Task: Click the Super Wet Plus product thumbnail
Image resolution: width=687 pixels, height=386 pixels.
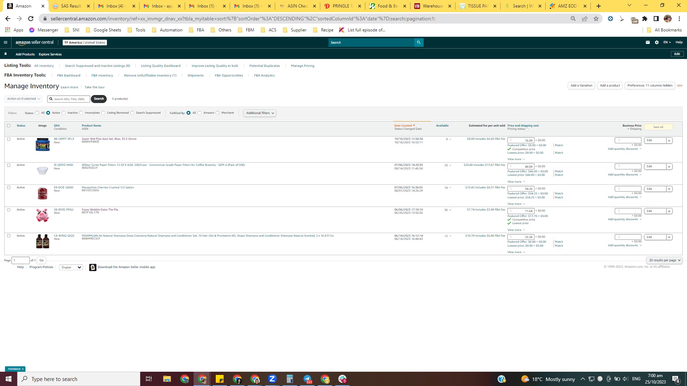Action: [x=43, y=144]
